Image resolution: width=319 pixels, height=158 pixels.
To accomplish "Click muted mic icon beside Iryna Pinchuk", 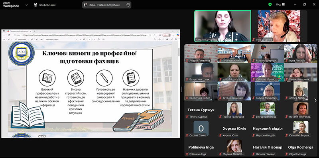I will [286, 61].
